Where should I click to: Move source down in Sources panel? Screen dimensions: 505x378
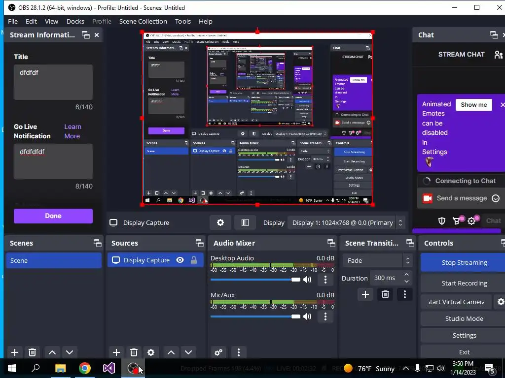tap(188, 352)
